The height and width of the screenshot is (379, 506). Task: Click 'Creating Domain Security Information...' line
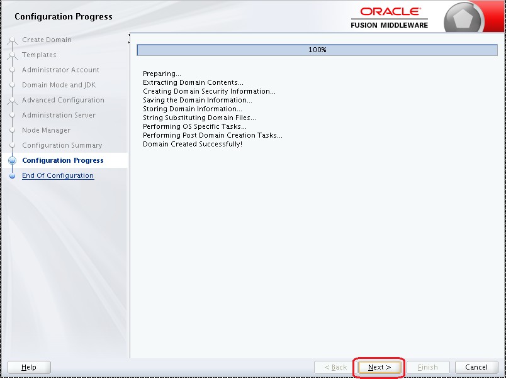(x=209, y=91)
